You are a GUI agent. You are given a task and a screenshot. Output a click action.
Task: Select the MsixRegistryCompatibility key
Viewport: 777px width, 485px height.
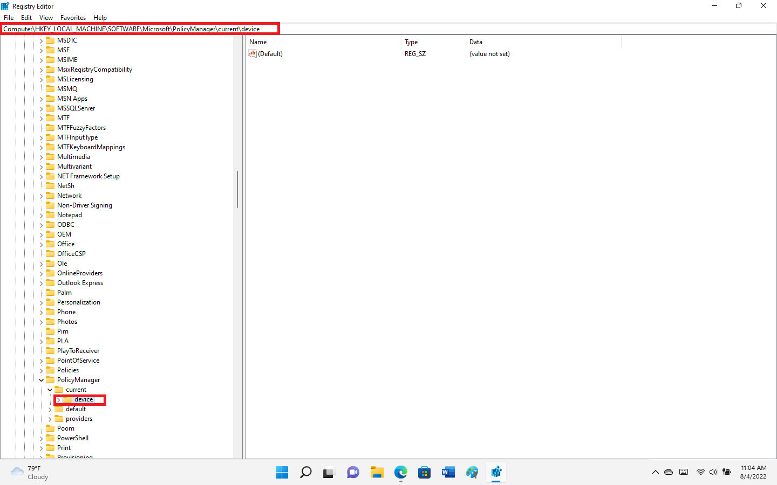point(94,70)
